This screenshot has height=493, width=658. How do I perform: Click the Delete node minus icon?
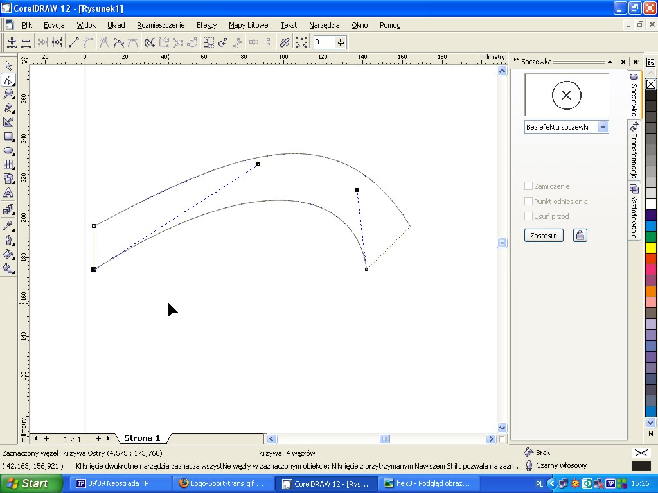tap(26, 42)
